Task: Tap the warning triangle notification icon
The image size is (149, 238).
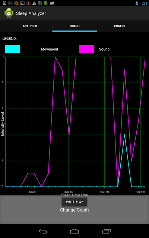Action: click(34, 3)
